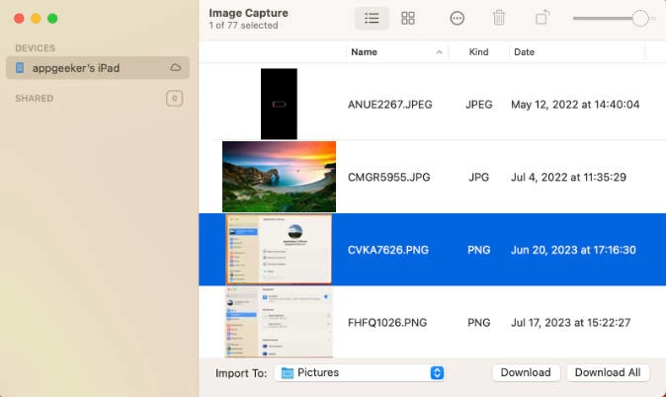666x397 pixels.
Task: Click the cloud icon beside appgeeker's iPad
Action: tap(176, 68)
